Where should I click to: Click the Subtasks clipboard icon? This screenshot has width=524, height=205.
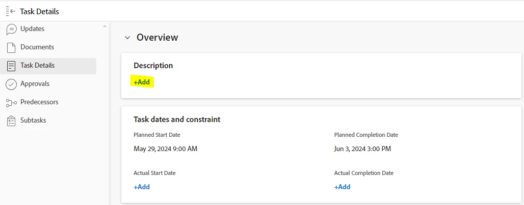coord(11,121)
